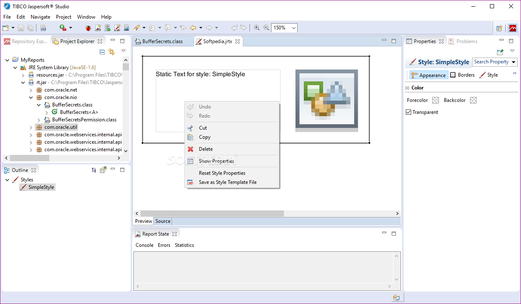Click the yellow Back arrow icon

coord(193,28)
